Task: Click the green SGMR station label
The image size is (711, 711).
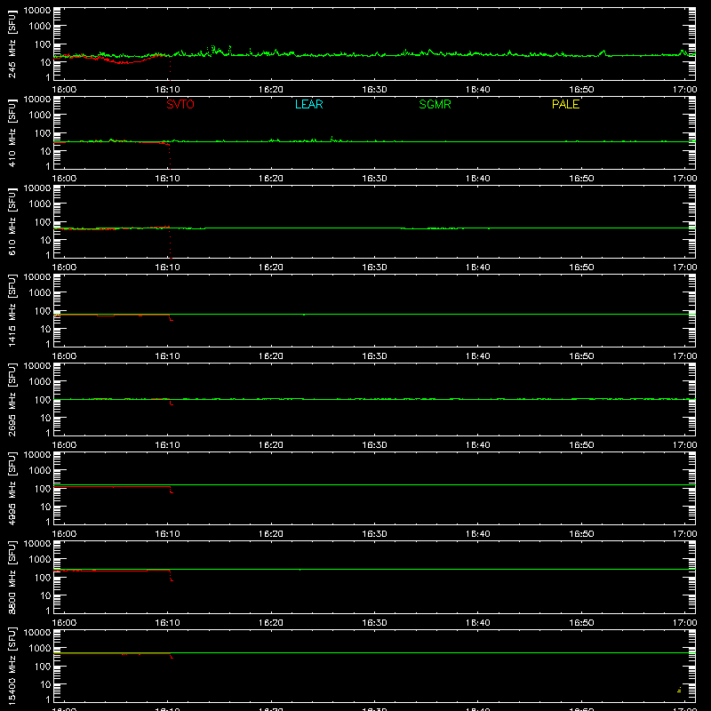Action: pyautogui.click(x=435, y=104)
